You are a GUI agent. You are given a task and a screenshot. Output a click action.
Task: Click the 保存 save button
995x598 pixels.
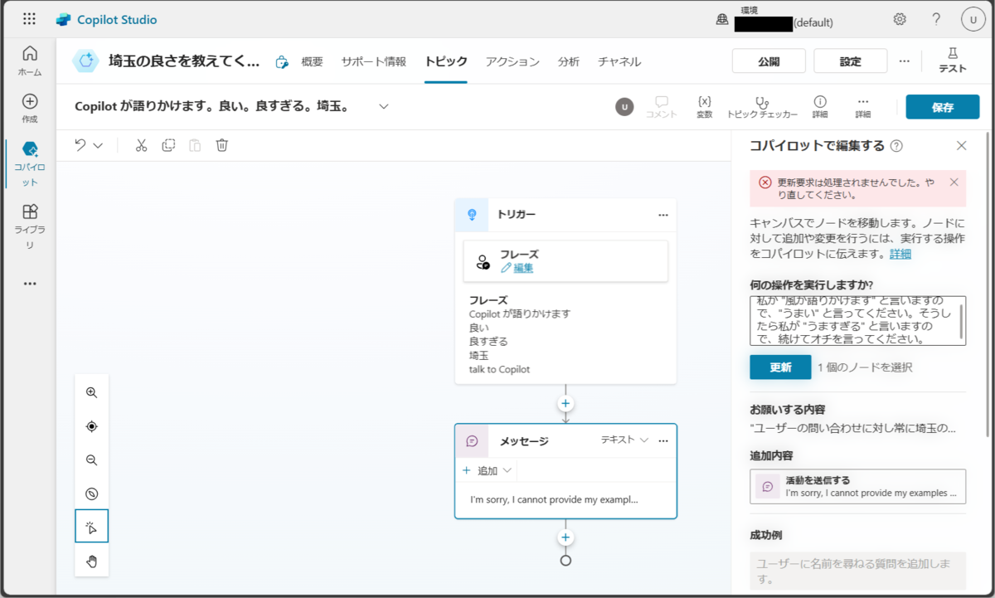tap(943, 107)
